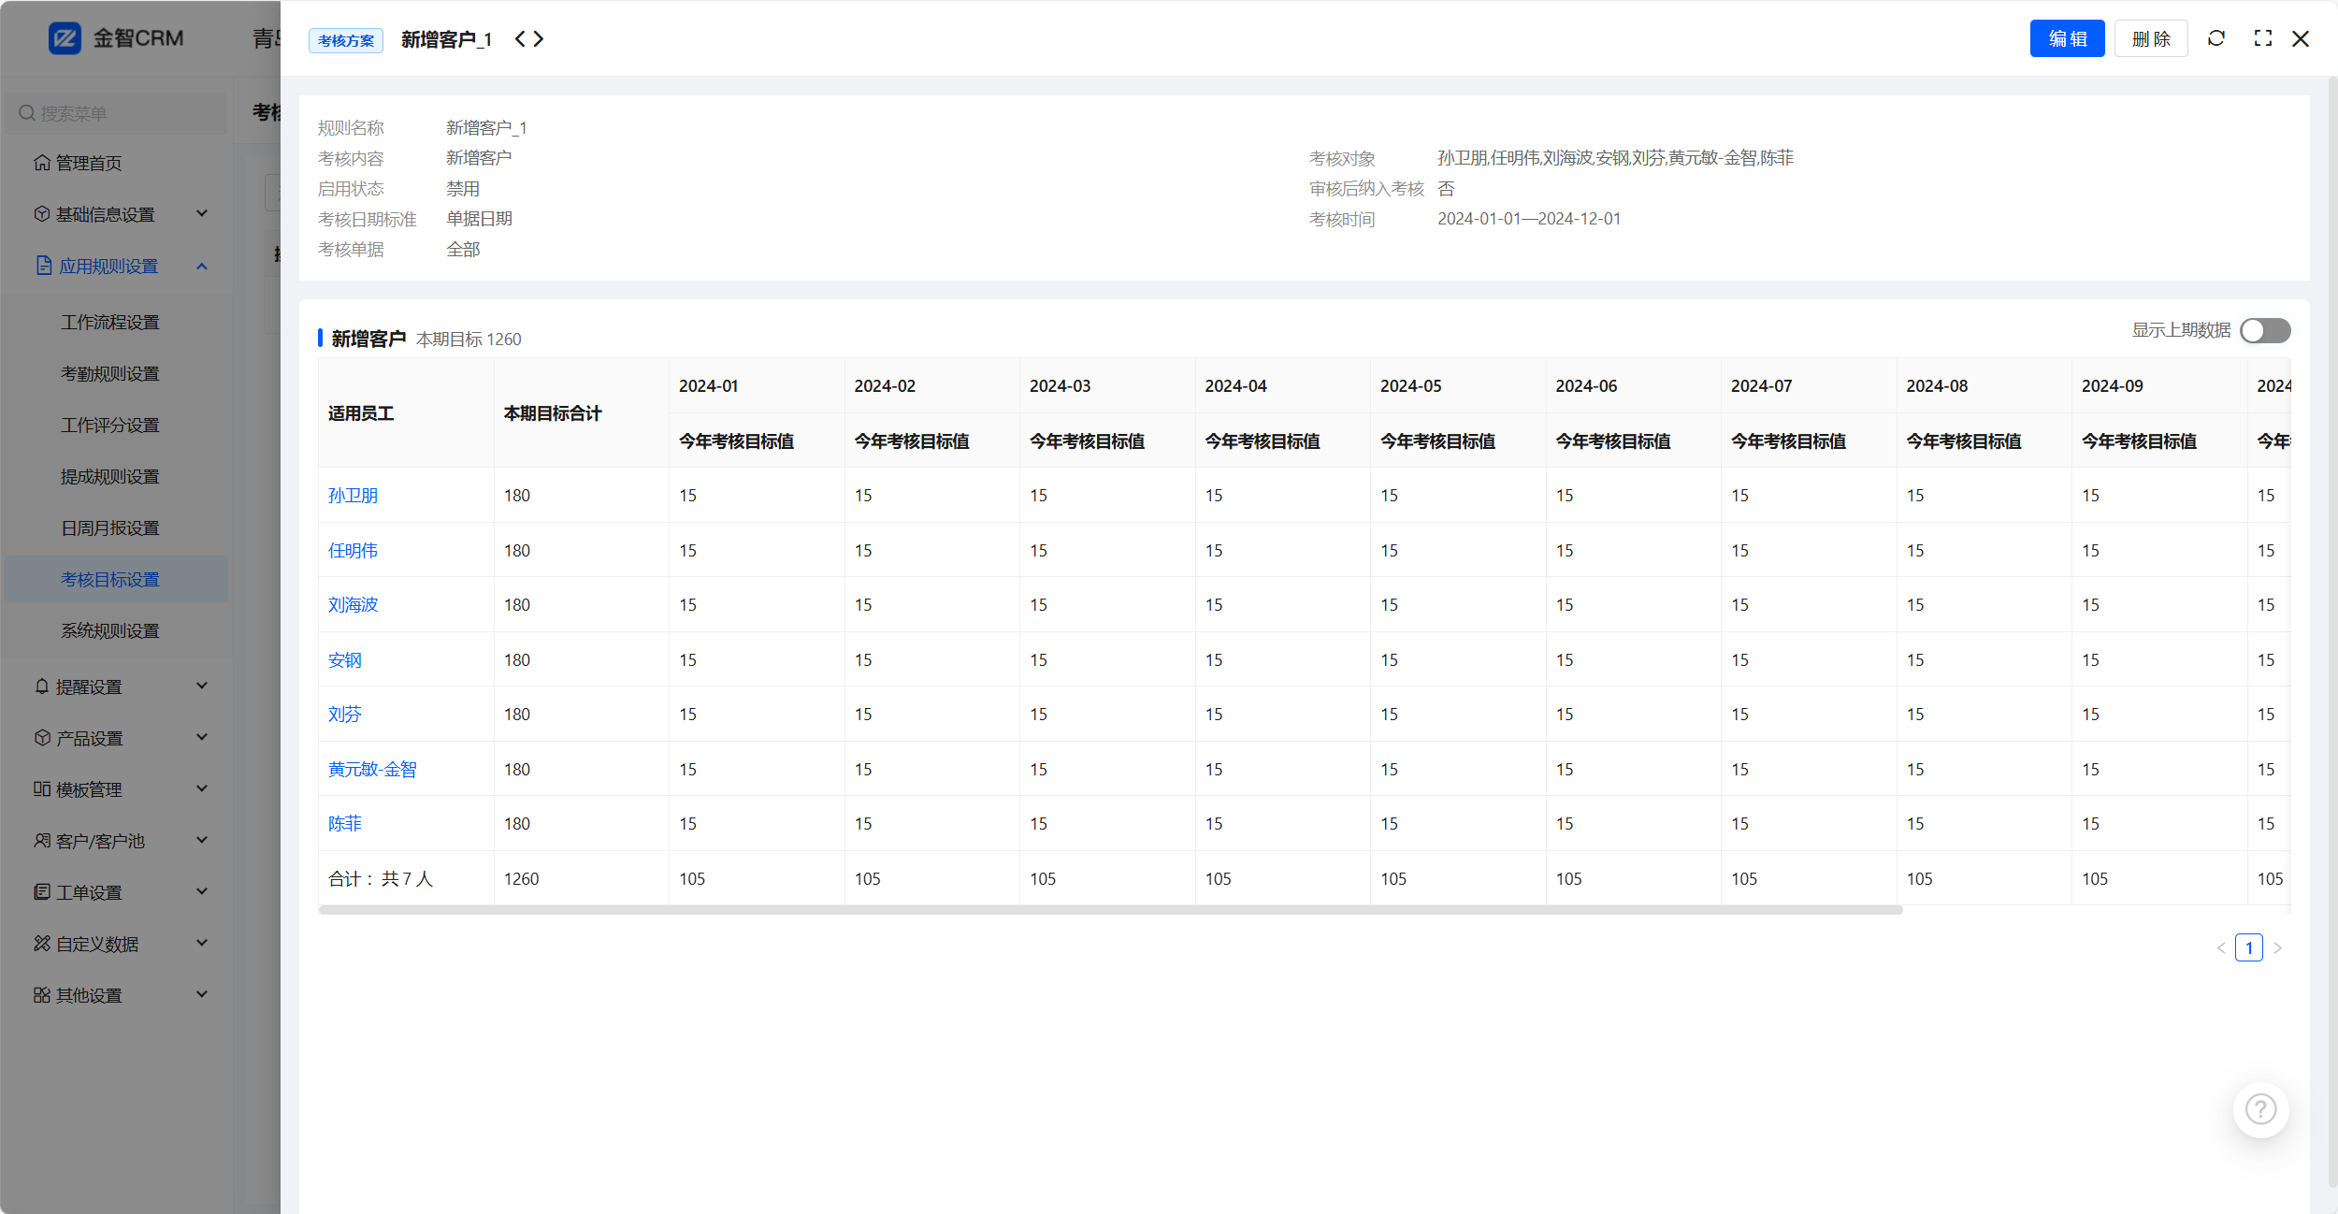This screenshot has width=2338, height=1214.
Task: Close the detail drawer panel
Action: click(x=2301, y=38)
